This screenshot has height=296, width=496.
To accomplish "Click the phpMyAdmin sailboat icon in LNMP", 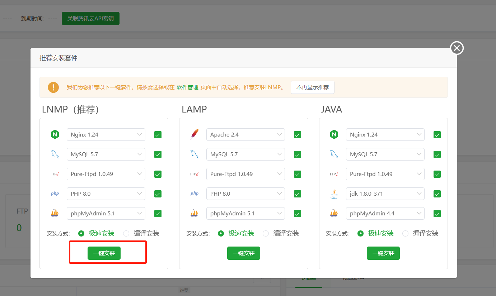I will tap(55, 214).
